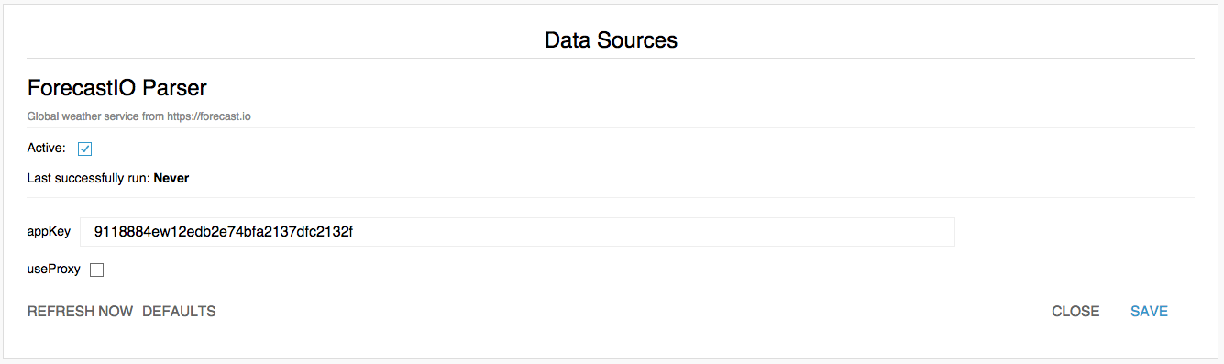The image size is (1224, 364).
Task: Click the REFRESH NOW button
Action: tap(81, 312)
